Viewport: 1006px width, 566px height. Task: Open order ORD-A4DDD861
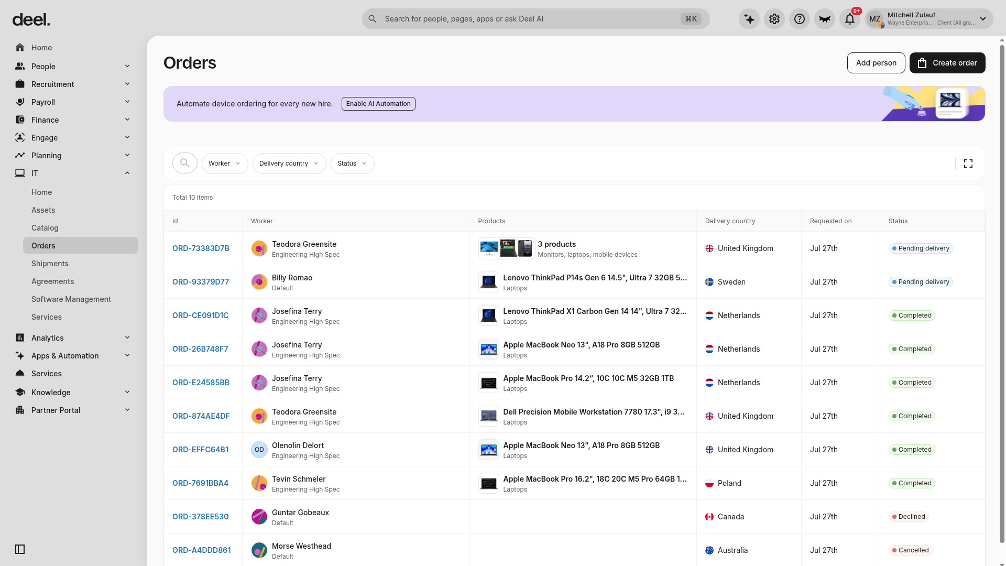coord(201,550)
